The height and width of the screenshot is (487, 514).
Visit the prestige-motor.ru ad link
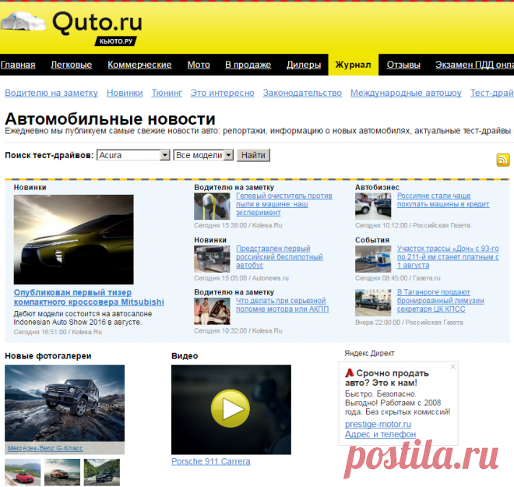[378, 425]
